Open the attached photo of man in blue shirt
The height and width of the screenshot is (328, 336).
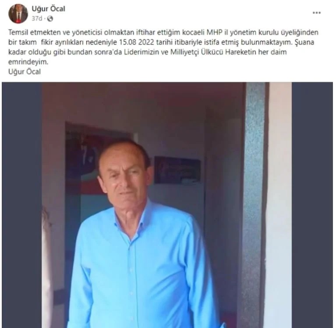[x=167, y=205]
